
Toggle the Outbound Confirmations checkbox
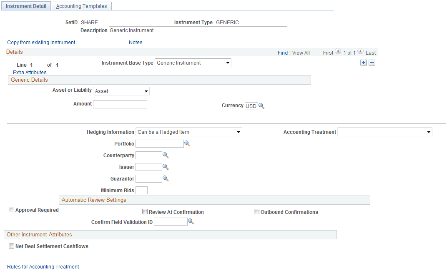[256, 212]
